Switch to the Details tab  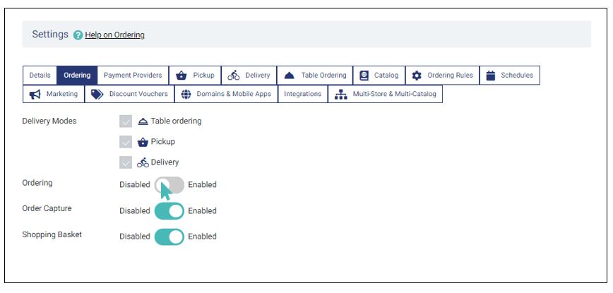pos(40,75)
